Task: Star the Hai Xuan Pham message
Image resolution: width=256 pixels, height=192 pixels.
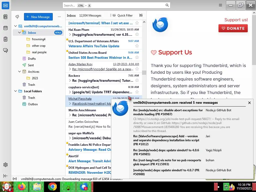Action: (x=137, y=34)
